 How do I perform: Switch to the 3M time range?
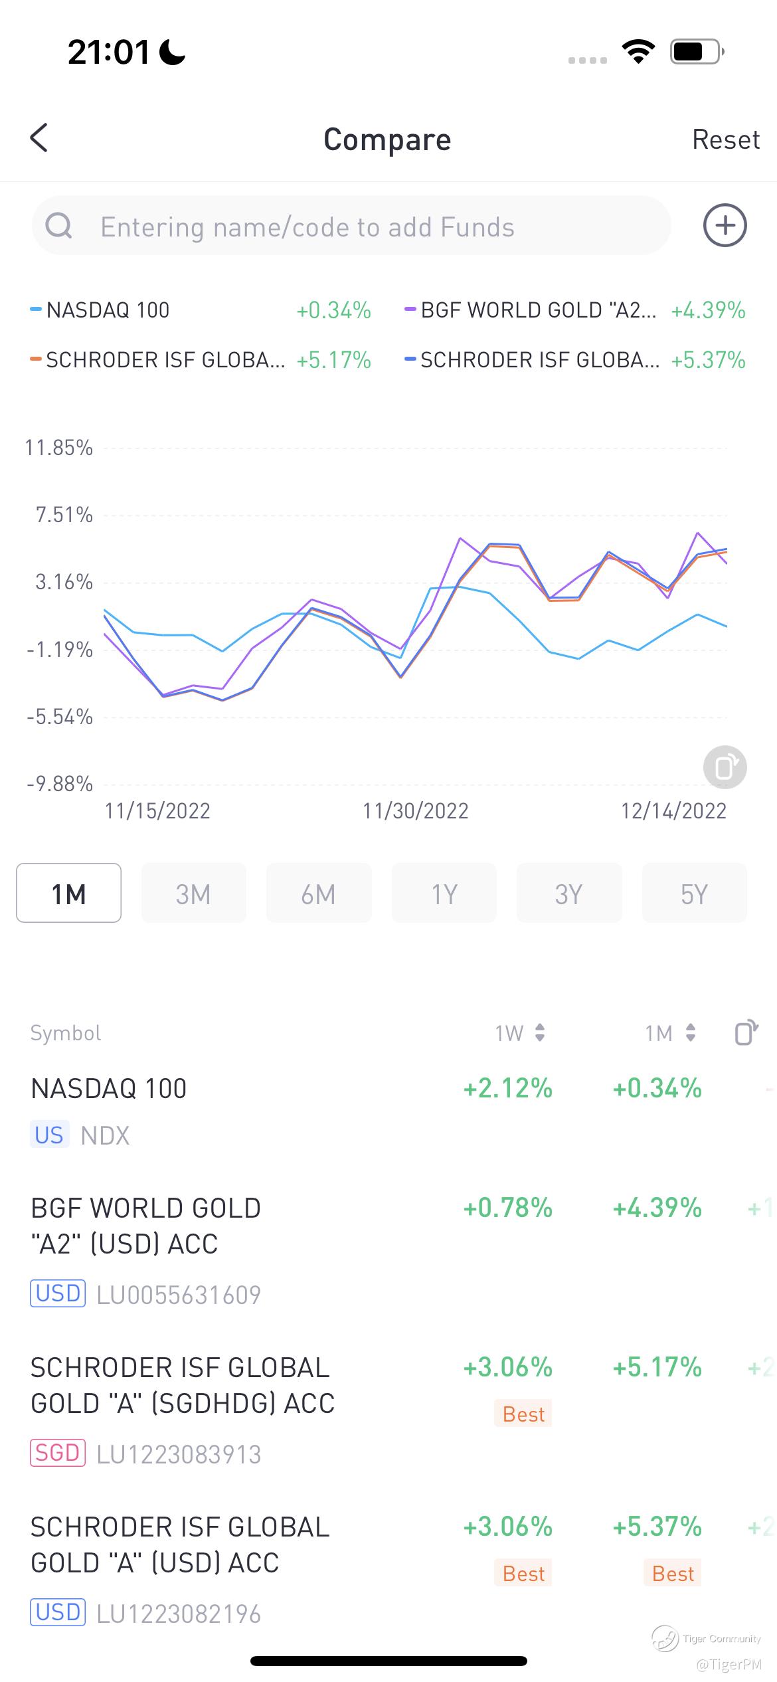(x=193, y=893)
